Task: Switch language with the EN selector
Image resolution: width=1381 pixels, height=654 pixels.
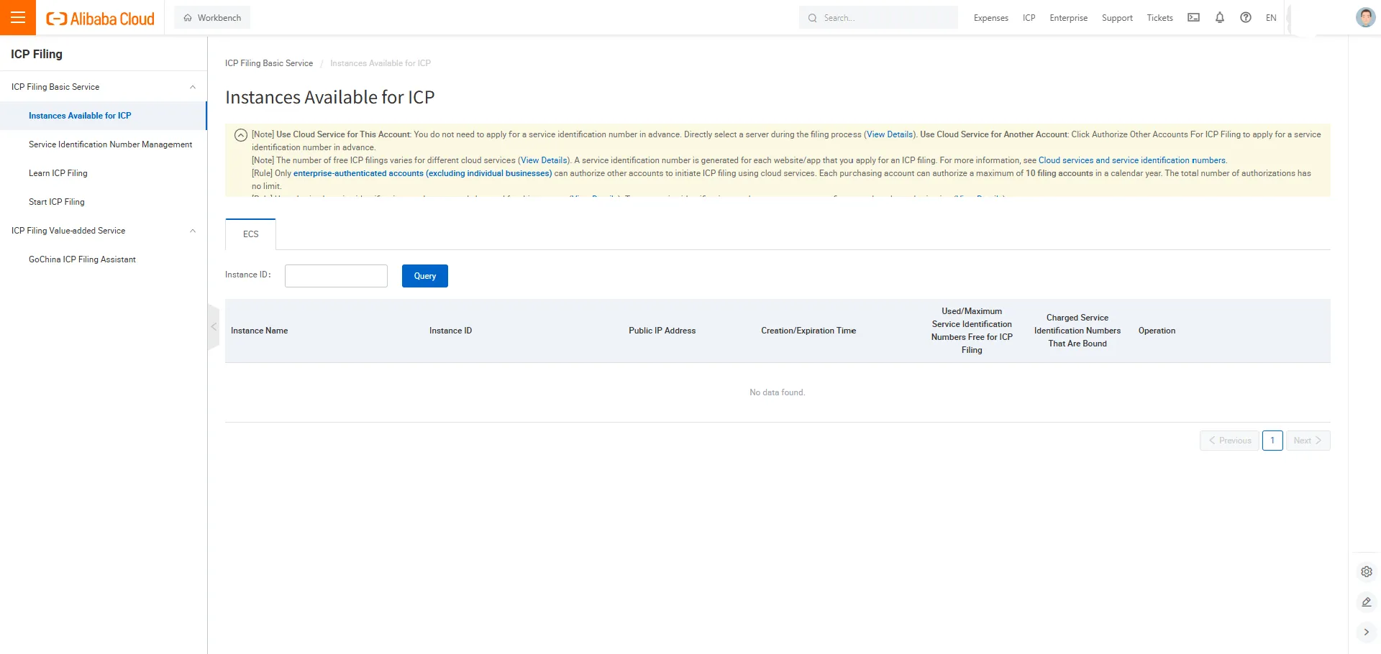Action: [x=1271, y=18]
